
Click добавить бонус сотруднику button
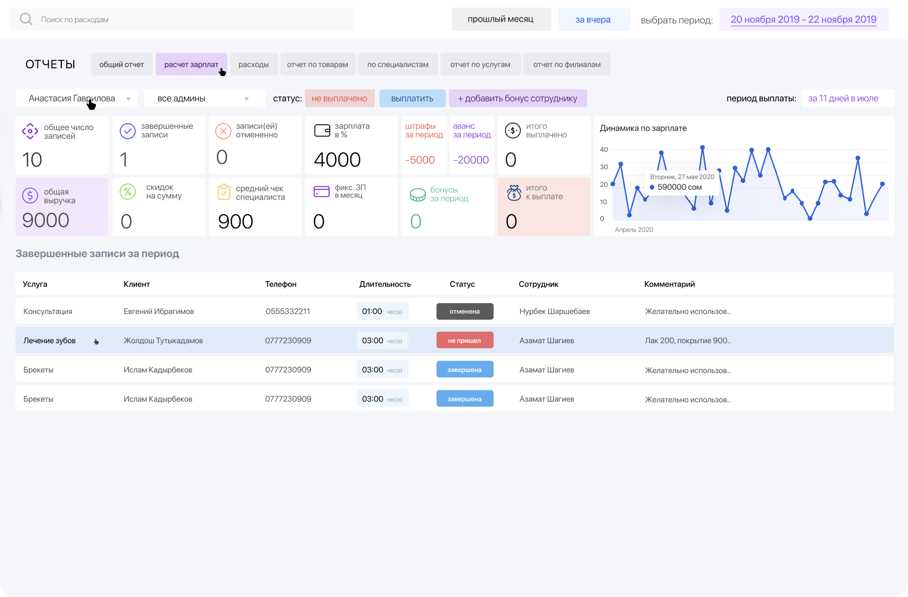(x=517, y=99)
